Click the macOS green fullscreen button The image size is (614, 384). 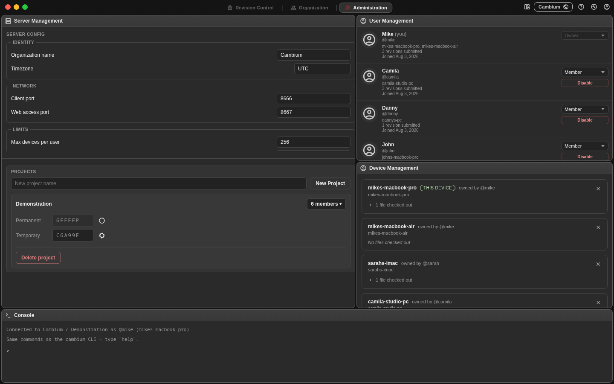[x=25, y=7]
